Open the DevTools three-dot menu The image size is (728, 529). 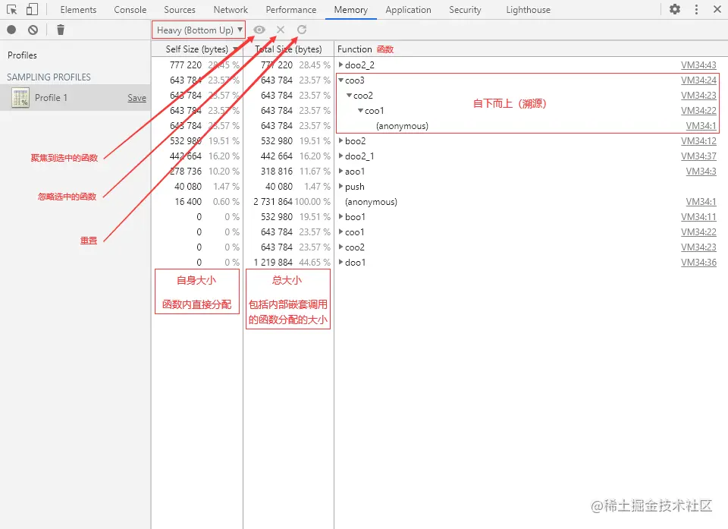696,9
